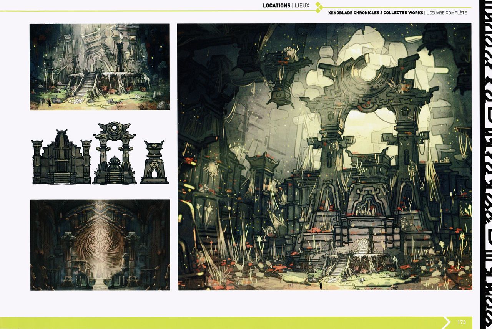Open the LOCATIONS section heading
Image resolution: width=492 pixels, height=329 pixels.
[276, 5]
